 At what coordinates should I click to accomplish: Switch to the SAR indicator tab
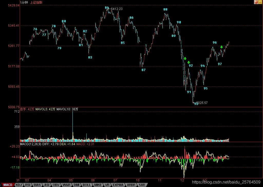[142, 185]
